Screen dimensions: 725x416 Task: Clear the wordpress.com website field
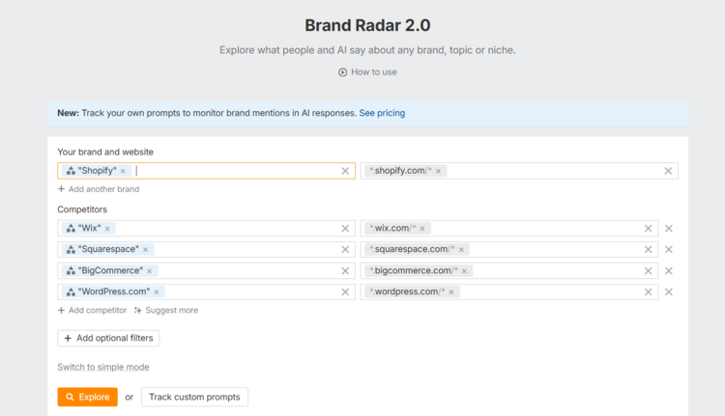(x=648, y=291)
